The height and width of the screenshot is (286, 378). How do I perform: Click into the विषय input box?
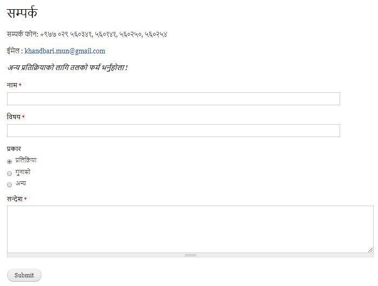point(173,131)
